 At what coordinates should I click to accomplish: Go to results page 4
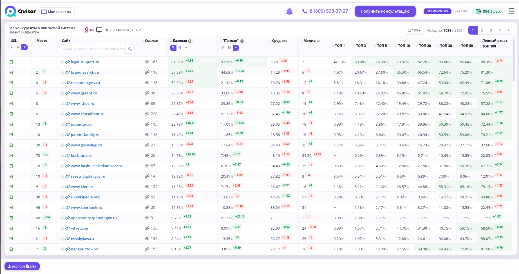pos(500,30)
